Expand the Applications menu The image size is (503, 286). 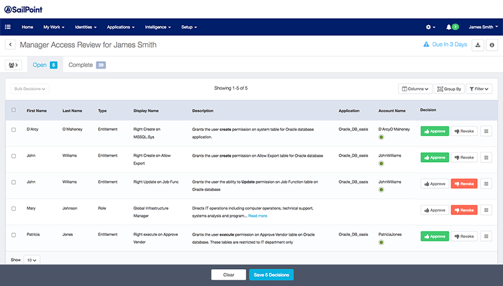pos(120,27)
